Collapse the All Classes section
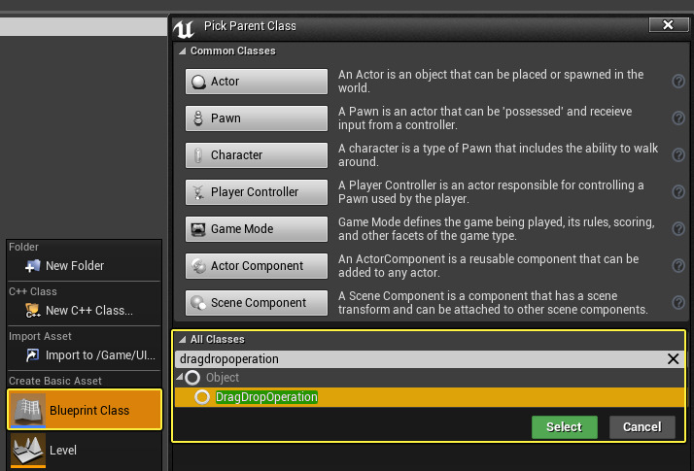The width and height of the screenshot is (694, 471). (x=182, y=340)
